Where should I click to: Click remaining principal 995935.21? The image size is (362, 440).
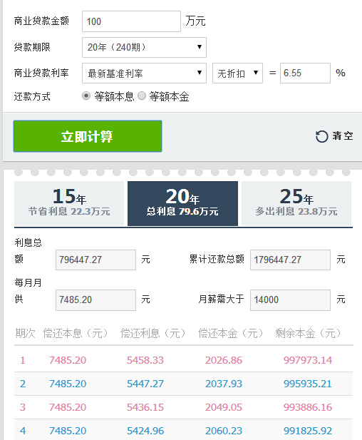coord(308,384)
